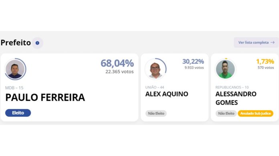The image size is (279, 156).
Task: Click the 68,04% vote percentage
Action: pos(117,63)
